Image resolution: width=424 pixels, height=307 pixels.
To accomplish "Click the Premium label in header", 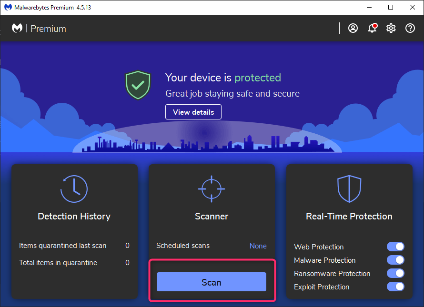I will [x=49, y=29].
